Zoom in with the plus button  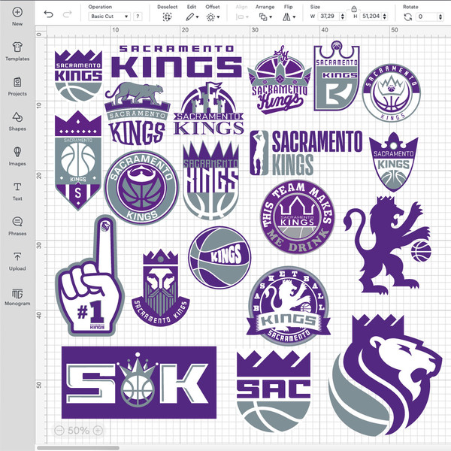[x=98, y=430]
